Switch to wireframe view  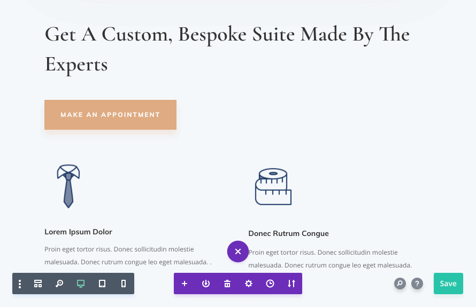pyautogui.click(x=38, y=284)
